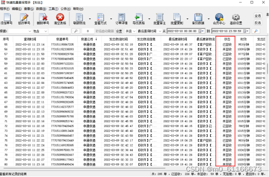The height and width of the screenshot is (177, 269).
Task: Sort by the 快递单号 column header
Action: click(62, 39)
